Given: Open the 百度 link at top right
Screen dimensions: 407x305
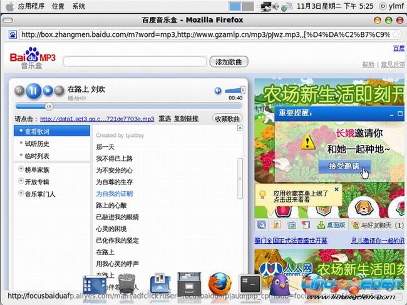Looking at the screenshot, I should coord(399,48).
